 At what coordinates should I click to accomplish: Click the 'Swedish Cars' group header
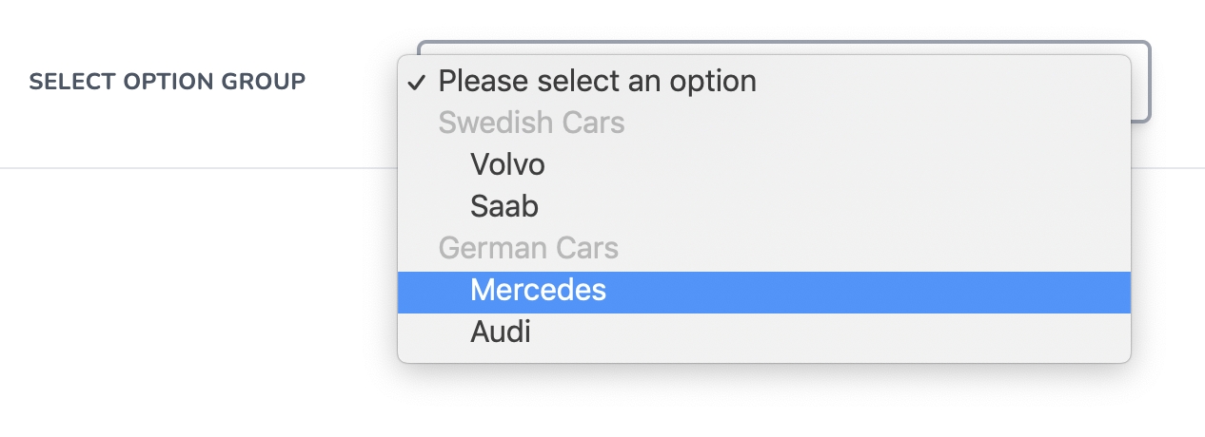(531, 123)
